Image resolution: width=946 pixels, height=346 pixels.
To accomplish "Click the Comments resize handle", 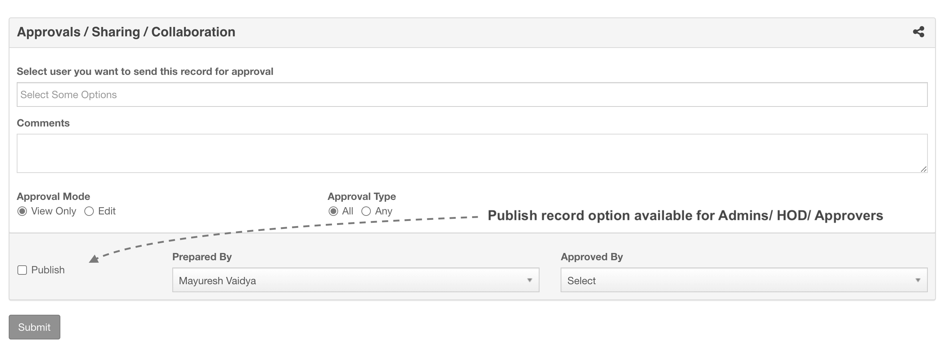I will tap(923, 169).
